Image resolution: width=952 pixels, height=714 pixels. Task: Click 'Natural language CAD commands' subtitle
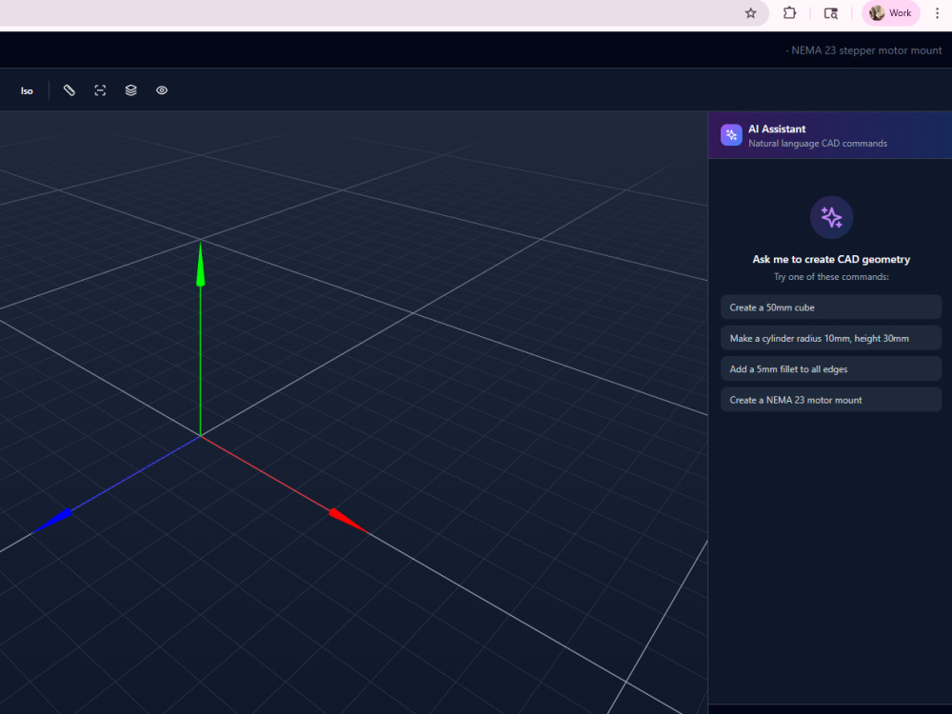coord(817,144)
